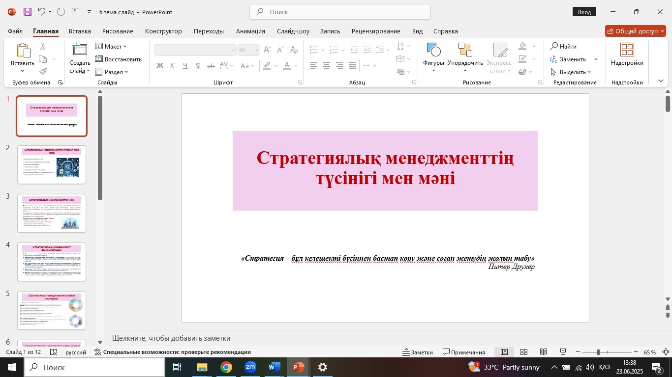Toggle the Notes (Заметки) pane

(x=418, y=352)
